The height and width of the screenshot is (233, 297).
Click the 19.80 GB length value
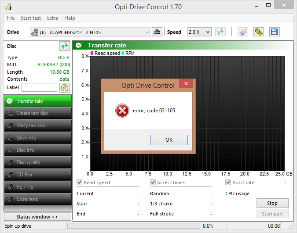click(x=60, y=72)
